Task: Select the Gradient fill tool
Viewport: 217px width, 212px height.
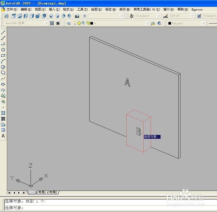Action: pyautogui.click(x=3, y=119)
